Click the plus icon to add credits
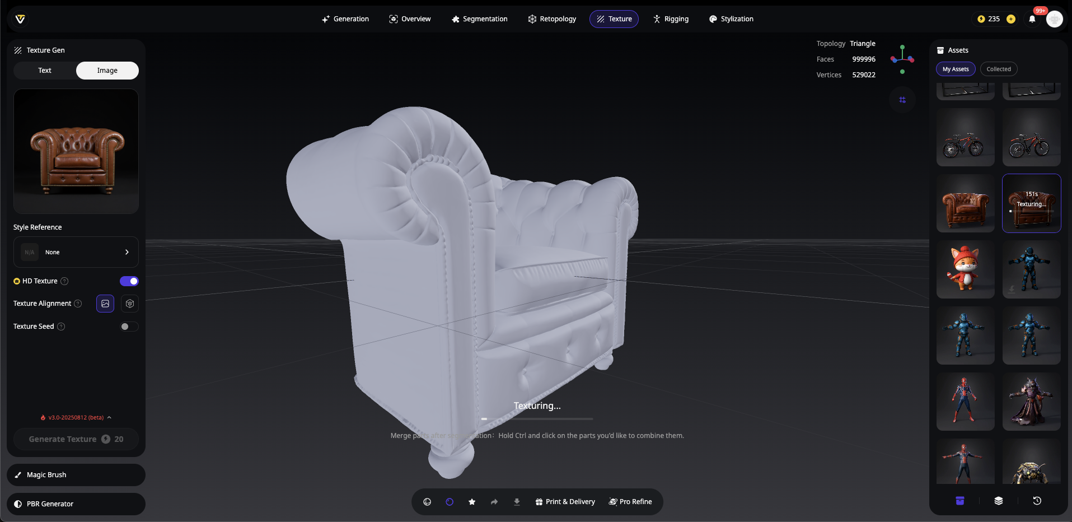 (x=1011, y=19)
